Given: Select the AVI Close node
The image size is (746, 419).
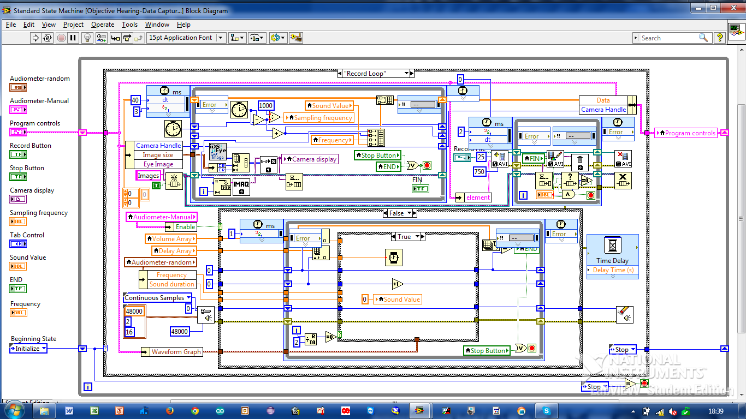Looking at the screenshot, I should tap(623, 159).
